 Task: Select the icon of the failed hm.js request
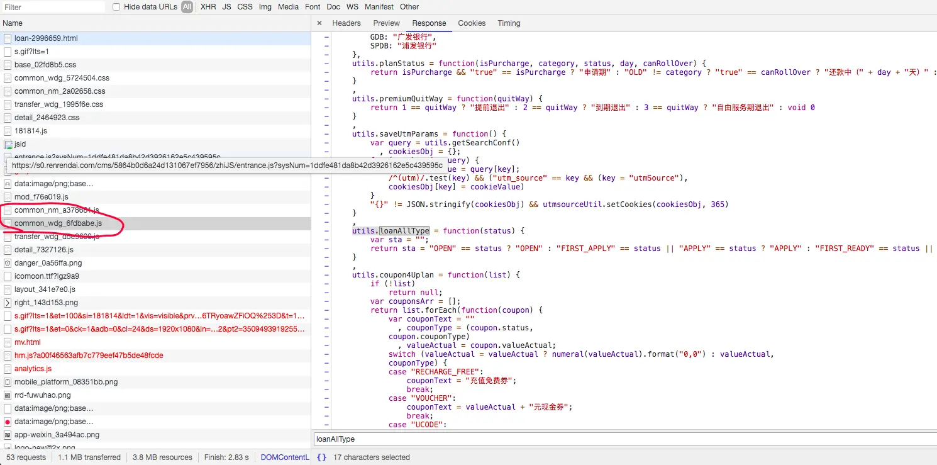point(8,356)
